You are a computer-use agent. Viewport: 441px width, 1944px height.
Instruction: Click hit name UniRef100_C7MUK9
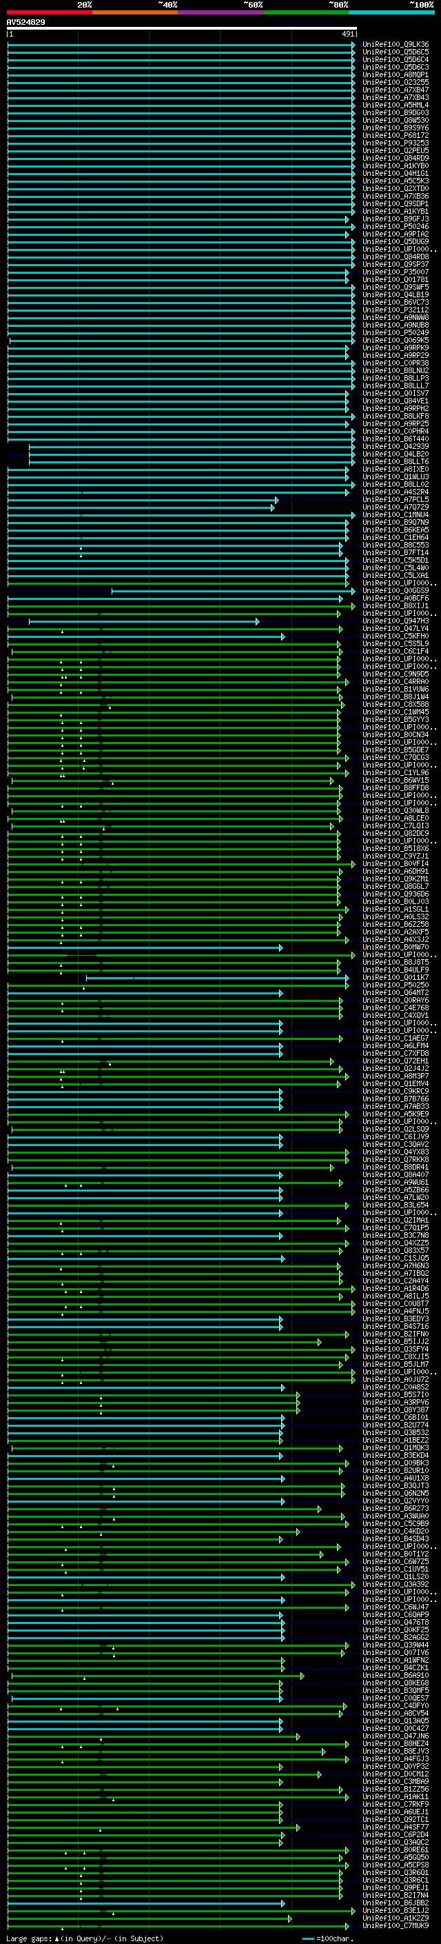pyautogui.click(x=396, y=1926)
